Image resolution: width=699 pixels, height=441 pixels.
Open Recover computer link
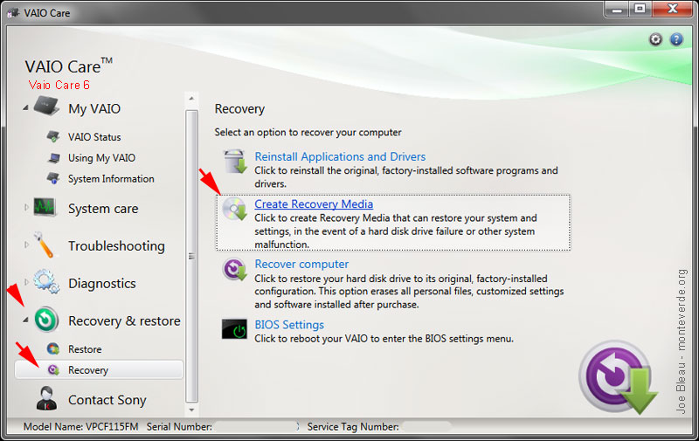[x=301, y=264]
